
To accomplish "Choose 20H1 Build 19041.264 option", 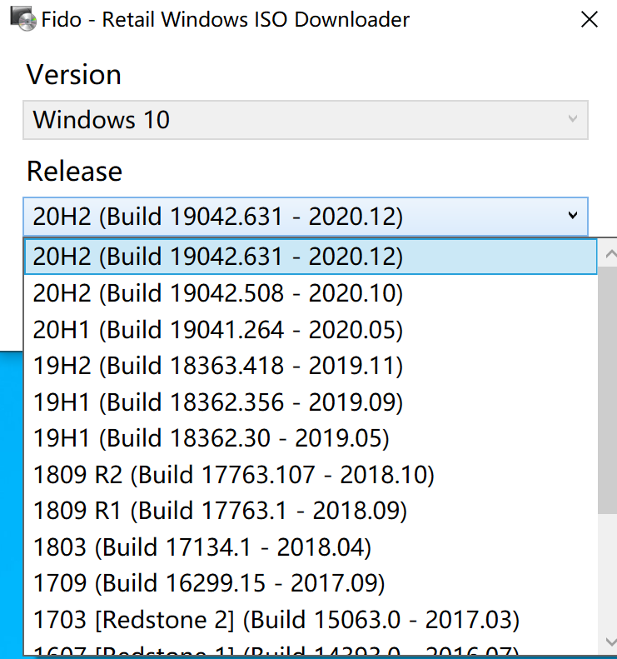I will coord(311,330).
